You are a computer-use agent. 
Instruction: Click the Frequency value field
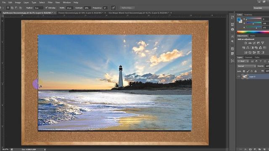[105, 8]
